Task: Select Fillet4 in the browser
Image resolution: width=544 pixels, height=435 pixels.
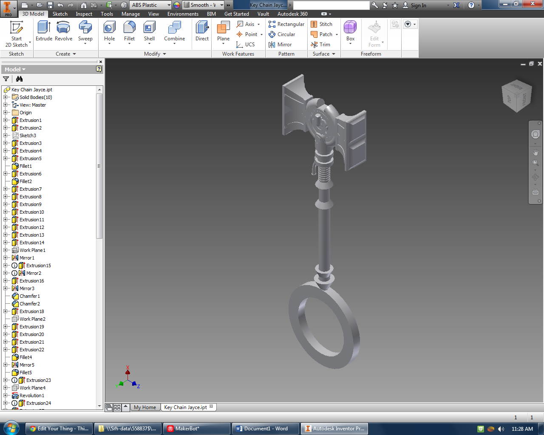Action: [25, 357]
